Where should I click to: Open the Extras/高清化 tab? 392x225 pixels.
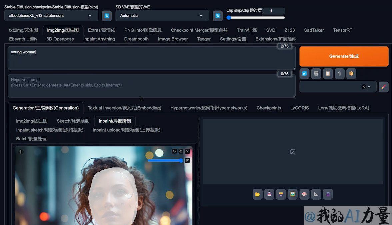click(x=101, y=30)
